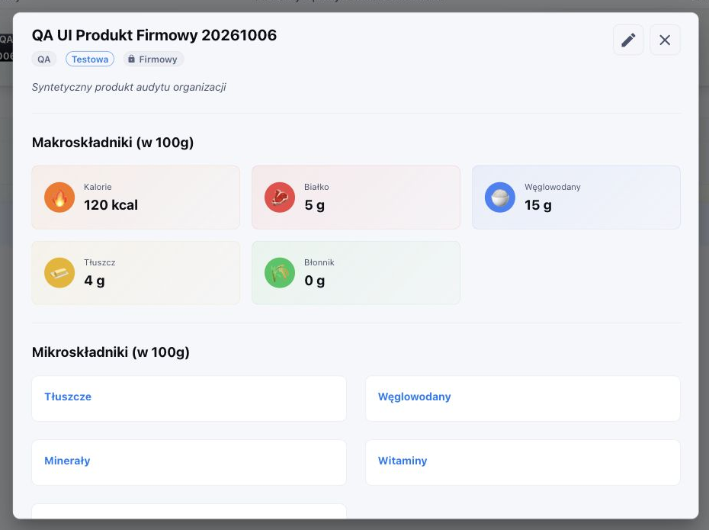Click the Białko label

[x=316, y=187]
